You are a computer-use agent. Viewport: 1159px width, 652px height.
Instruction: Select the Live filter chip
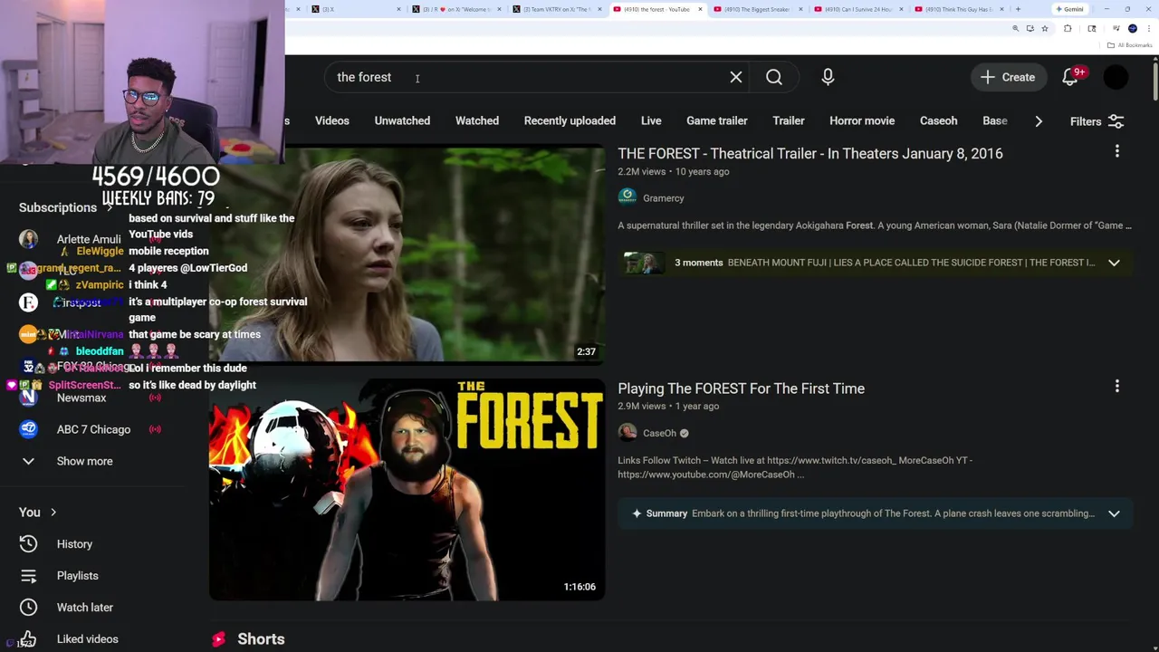tap(651, 120)
